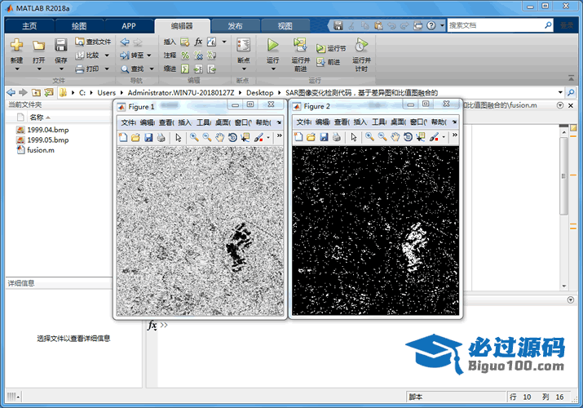Click the comment percent (%) icon
583x408 pixels.
tap(185, 55)
